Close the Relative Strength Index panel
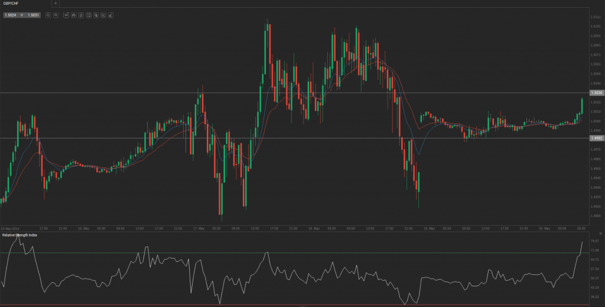This screenshot has height=307, width=605. click(x=600, y=235)
